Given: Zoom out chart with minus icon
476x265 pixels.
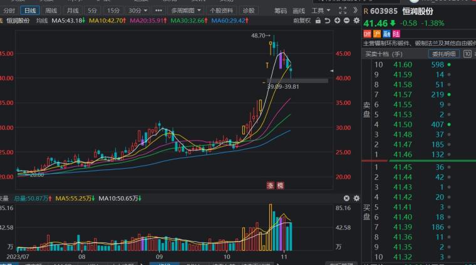Looking at the screenshot, I should point(347,20).
